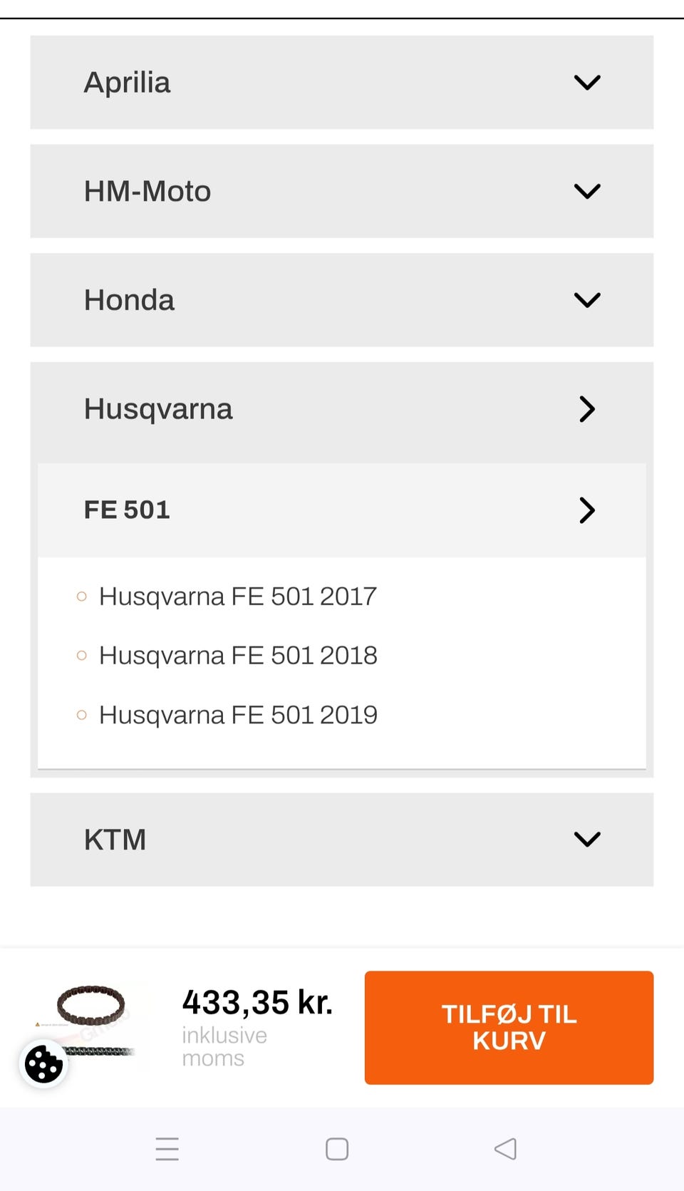Expand the HM-Moto chevron arrow

click(x=587, y=191)
